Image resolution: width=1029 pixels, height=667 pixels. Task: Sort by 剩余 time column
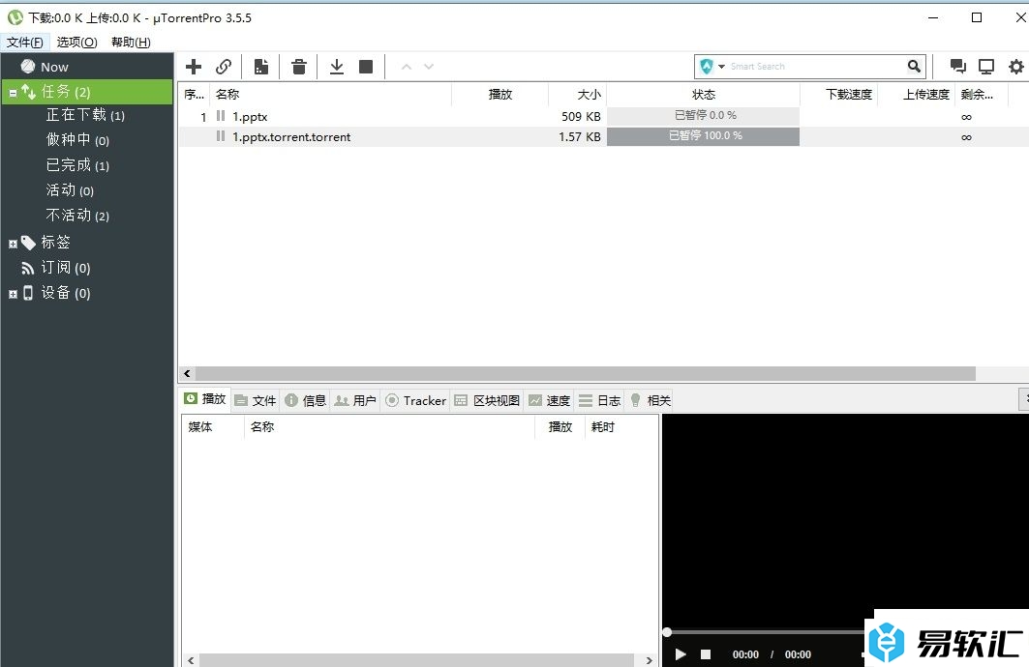982,95
